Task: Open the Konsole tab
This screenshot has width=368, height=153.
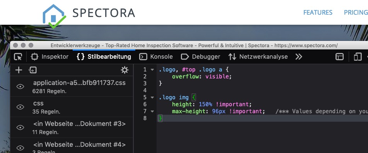Action: point(156,57)
